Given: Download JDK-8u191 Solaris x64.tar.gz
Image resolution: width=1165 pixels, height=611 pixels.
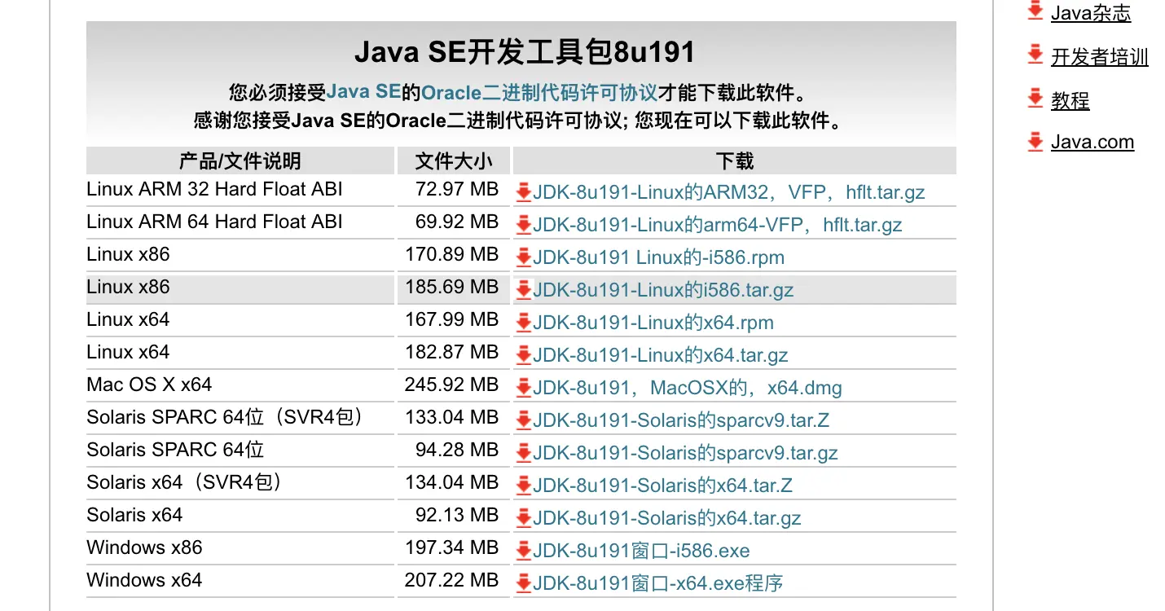Looking at the screenshot, I should pos(667,519).
